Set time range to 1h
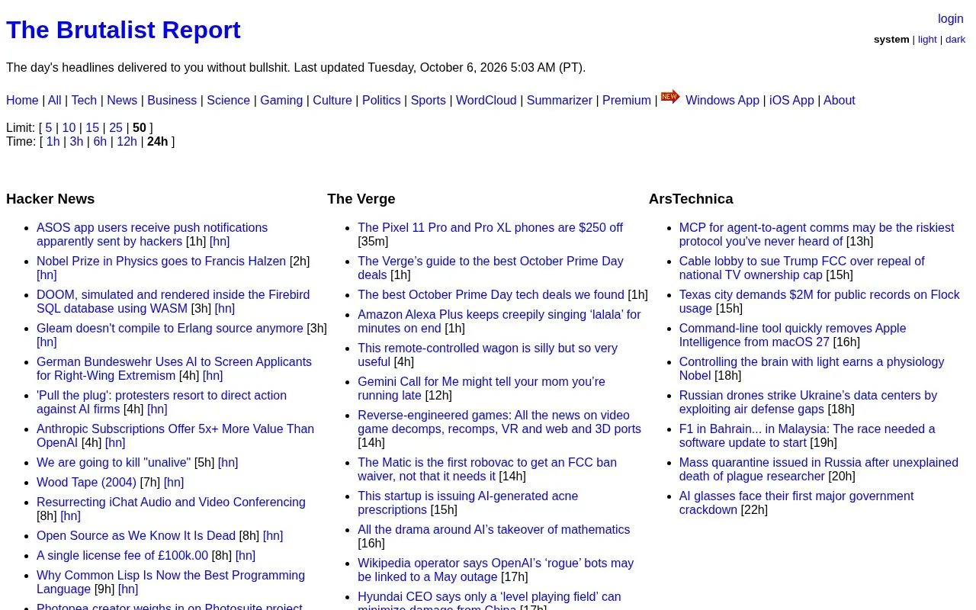The image size is (976, 610). click(53, 142)
